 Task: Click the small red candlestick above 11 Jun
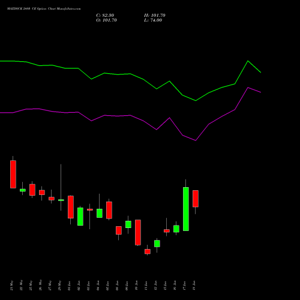[x=148, y=251]
